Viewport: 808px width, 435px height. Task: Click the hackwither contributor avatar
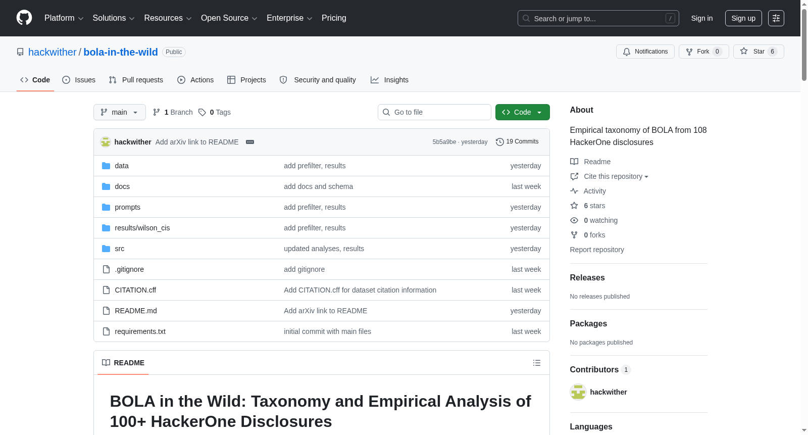[578, 392]
